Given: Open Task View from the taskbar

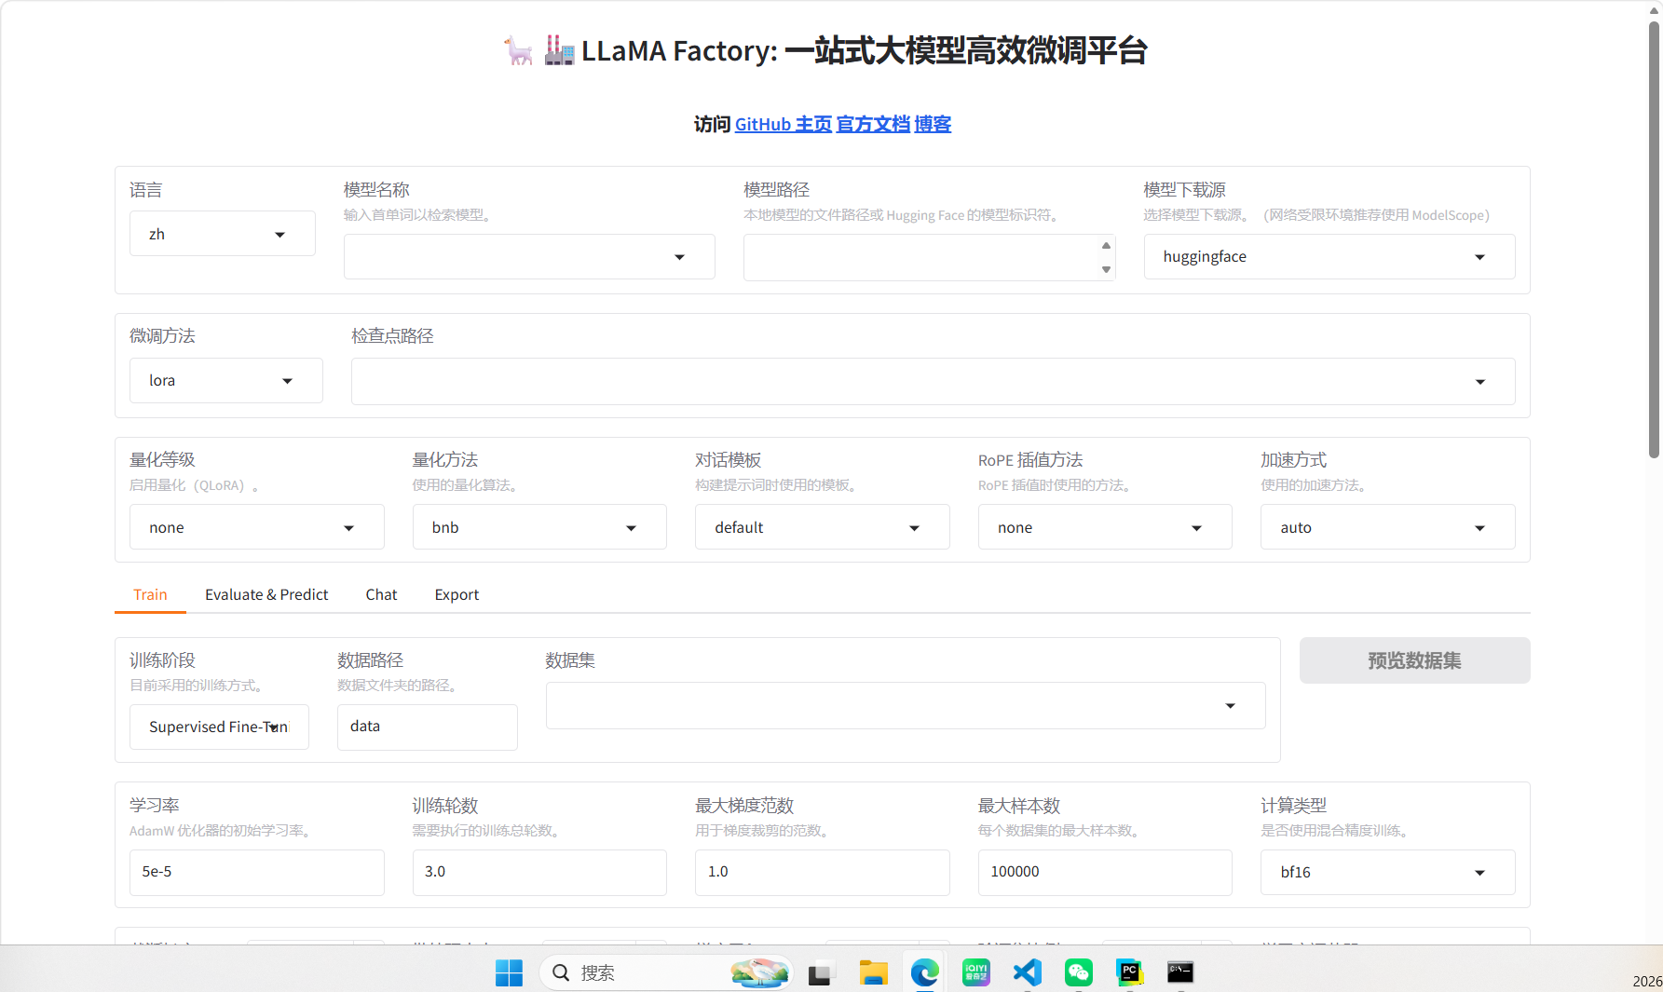Looking at the screenshot, I should click(820, 972).
